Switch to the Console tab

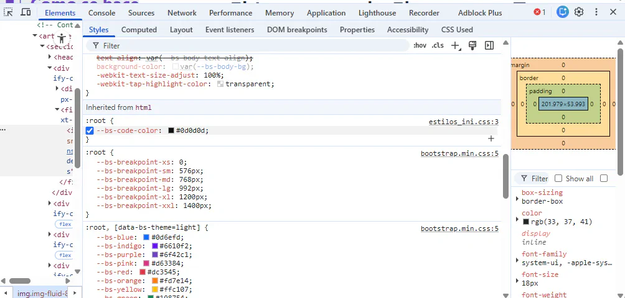pyautogui.click(x=101, y=12)
